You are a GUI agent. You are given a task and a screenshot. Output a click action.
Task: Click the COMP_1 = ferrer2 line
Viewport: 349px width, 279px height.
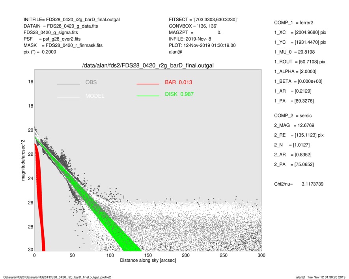(293, 23)
